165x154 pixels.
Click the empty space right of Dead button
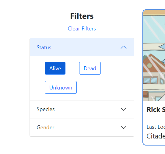[117, 68]
